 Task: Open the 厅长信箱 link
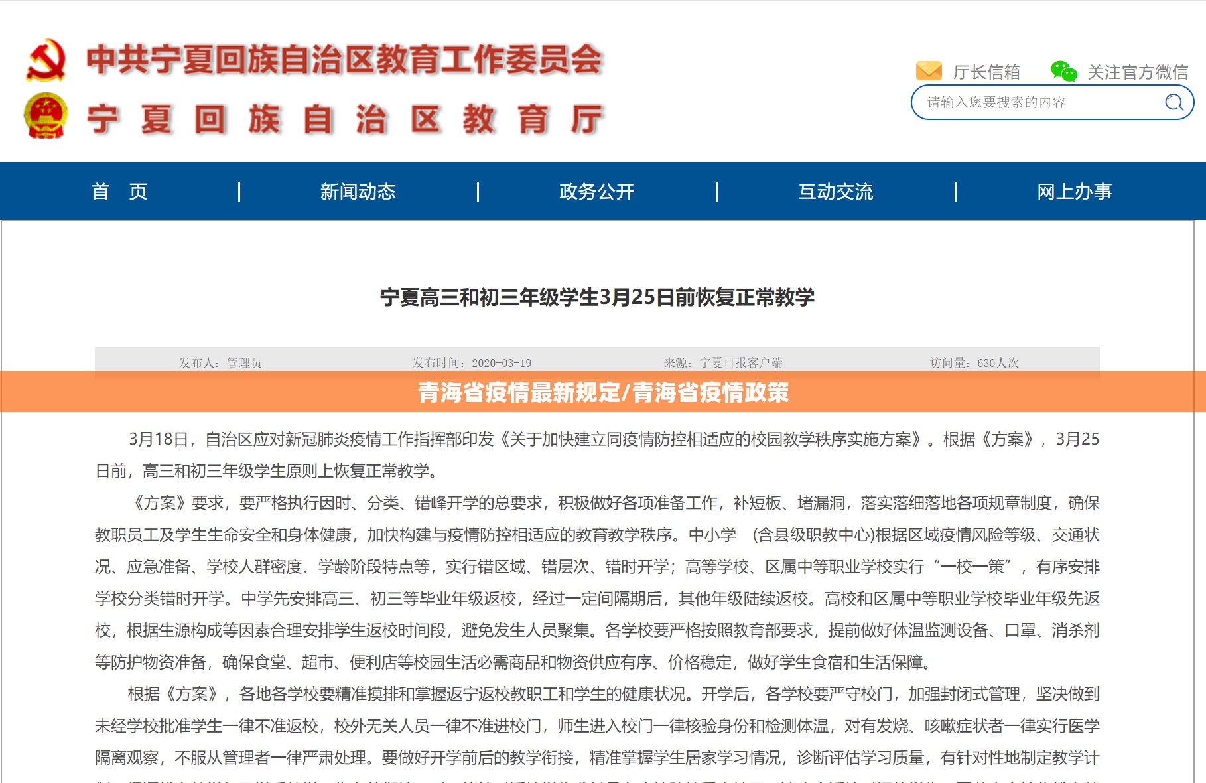pyautogui.click(x=986, y=72)
